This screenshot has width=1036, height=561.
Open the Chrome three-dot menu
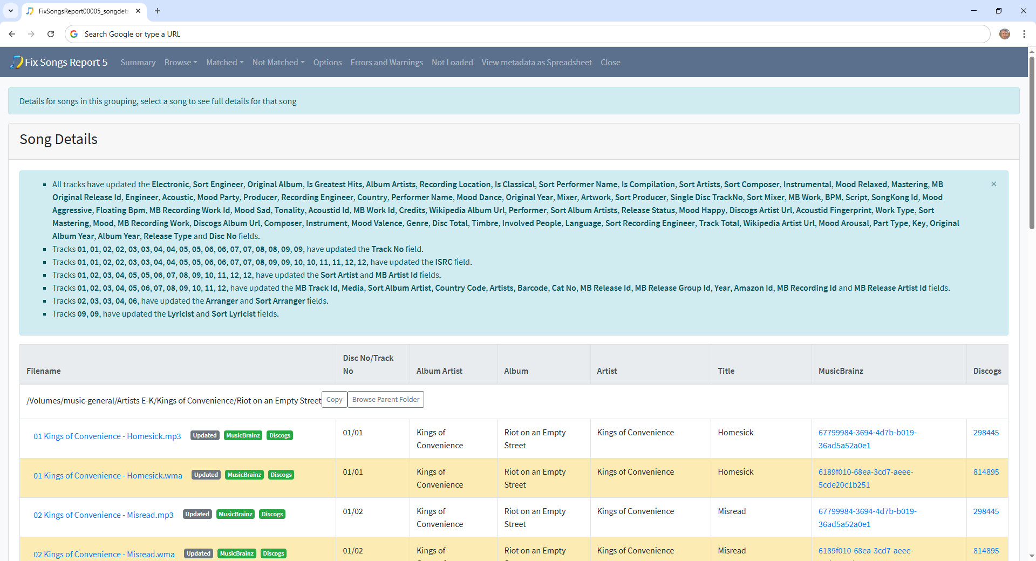point(1024,34)
